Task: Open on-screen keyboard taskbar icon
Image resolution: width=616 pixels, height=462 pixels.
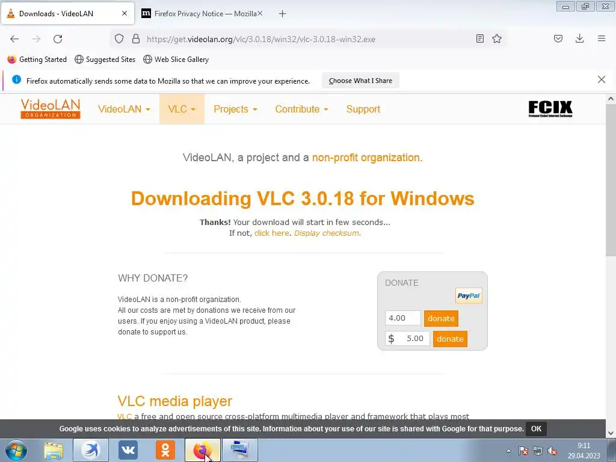Action: pos(240,450)
